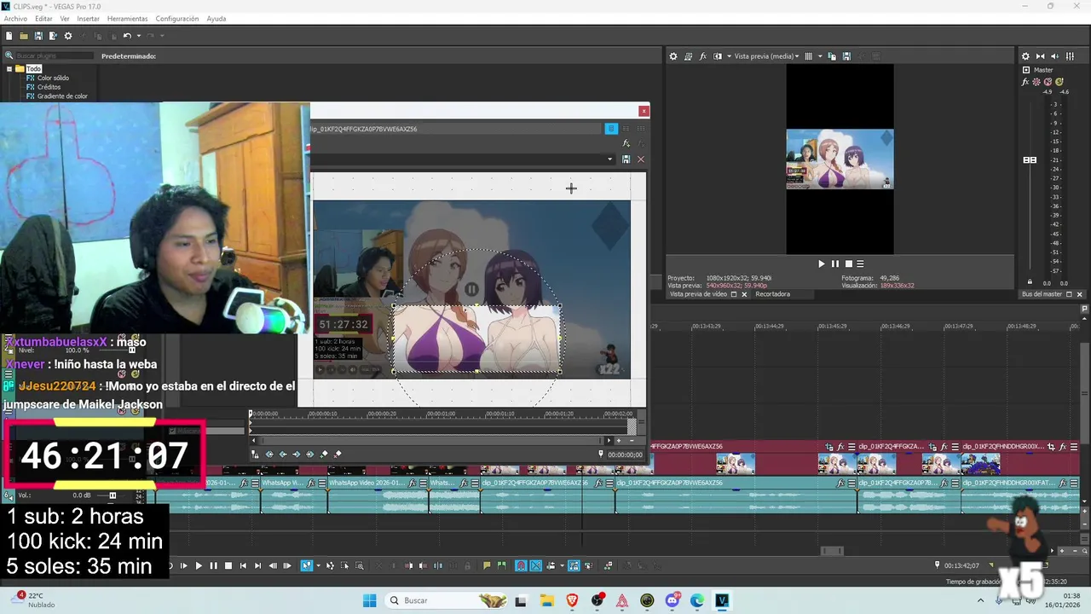Select the Bus del master tab
Image resolution: width=1091 pixels, height=614 pixels.
pos(1042,294)
